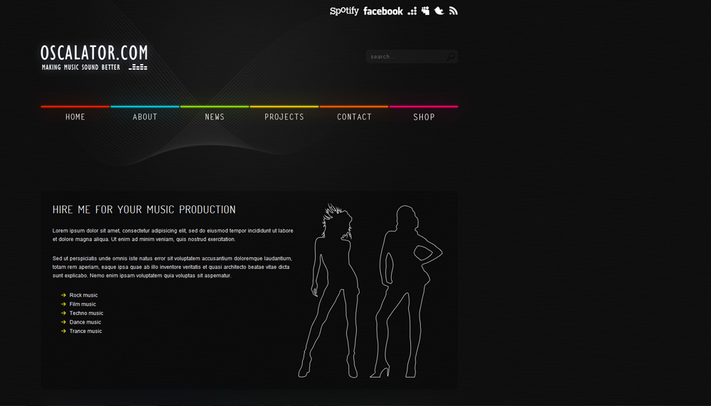Viewport: 711px width, 406px height.
Task: Subscribe via the RSS feed icon
Action: click(x=454, y=11)
